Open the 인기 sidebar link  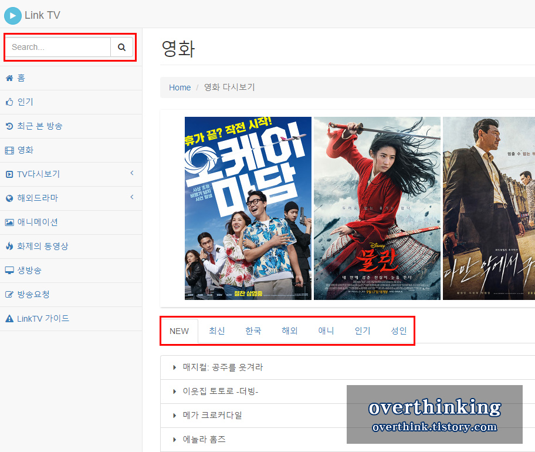(25, 102)
